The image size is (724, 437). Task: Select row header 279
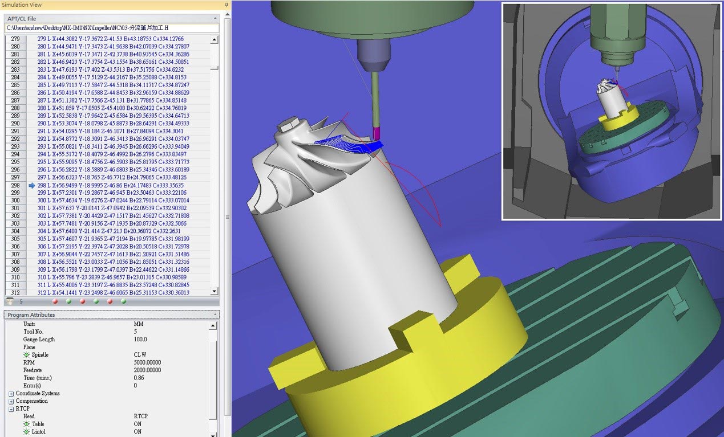click(x=15, y=39)
